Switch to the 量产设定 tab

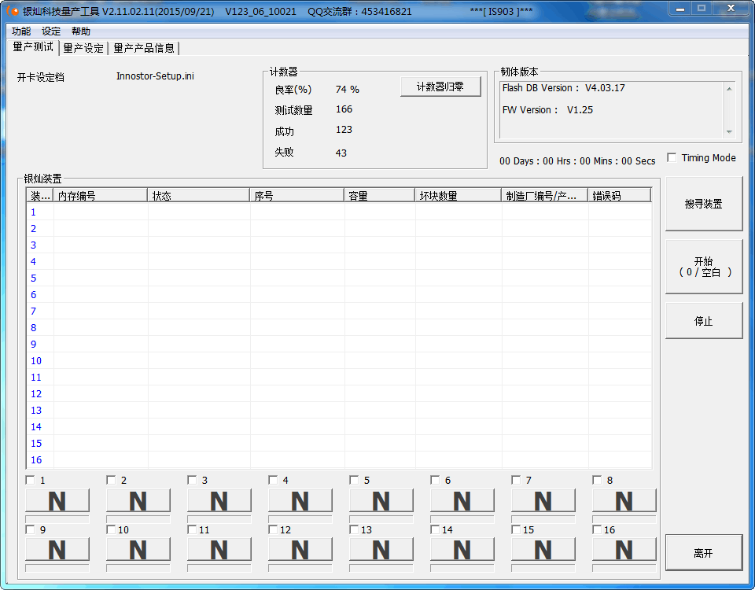(83, 48)
